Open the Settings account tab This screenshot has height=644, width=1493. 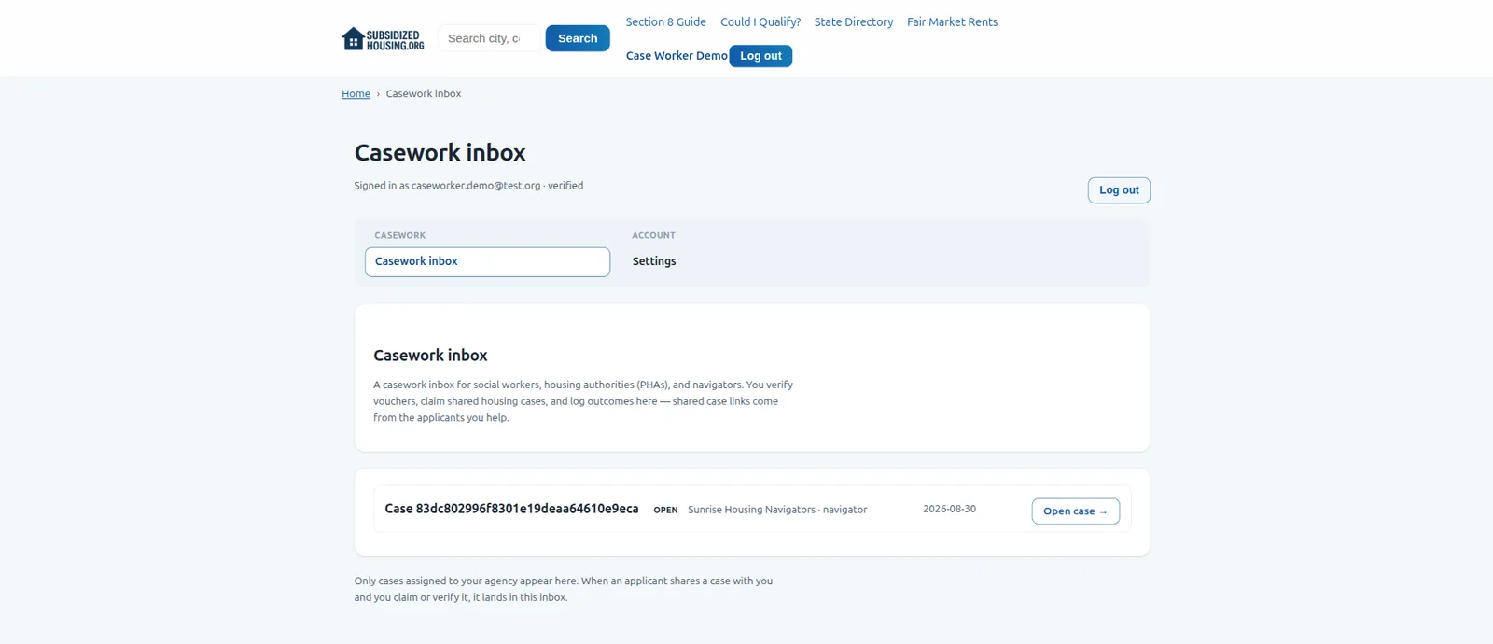[654, 261]
